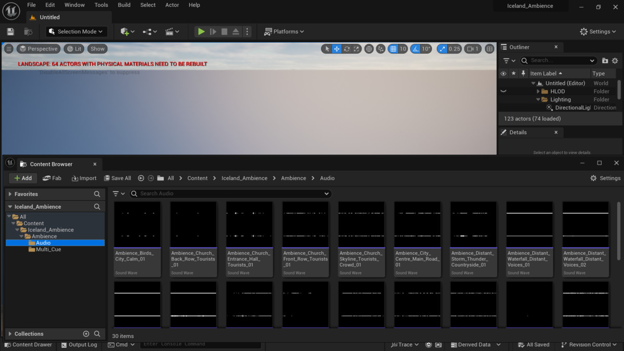The width and height of the screenshot is (624, 351).
Task: Expand the HLOD folder in Outliner
Action: click(538, 92)
